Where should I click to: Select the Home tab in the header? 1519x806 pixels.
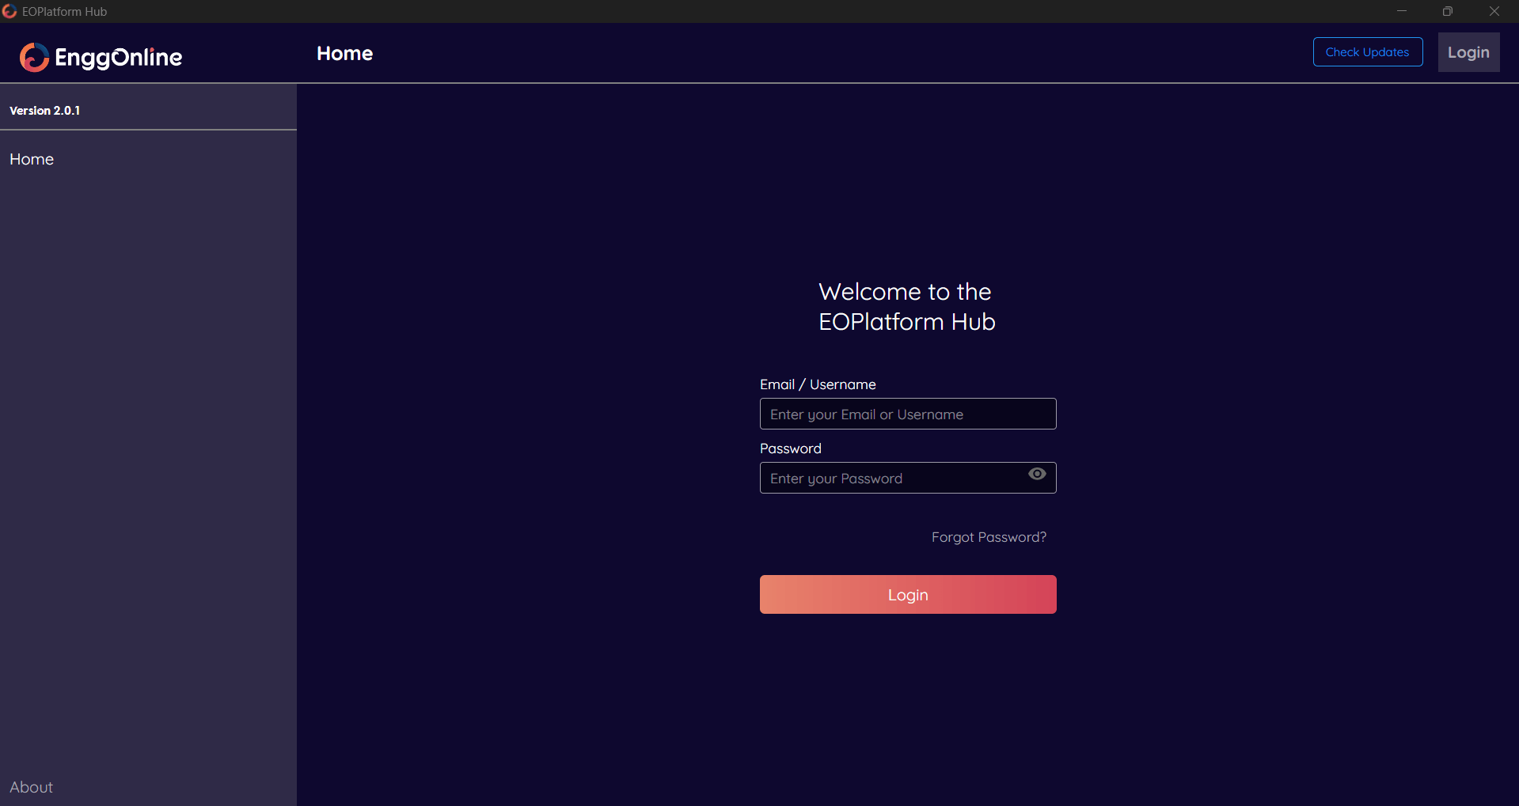point(344,53)
